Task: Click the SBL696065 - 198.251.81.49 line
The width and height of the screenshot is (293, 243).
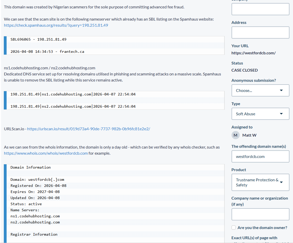Action: 38,39
